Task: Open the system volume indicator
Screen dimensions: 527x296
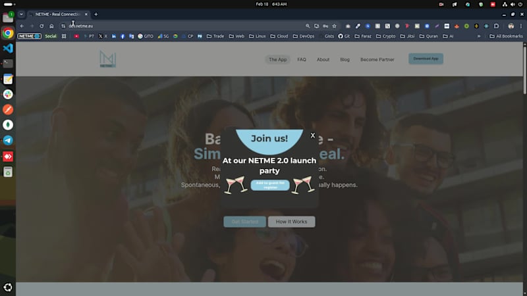Action: [513, 5]
